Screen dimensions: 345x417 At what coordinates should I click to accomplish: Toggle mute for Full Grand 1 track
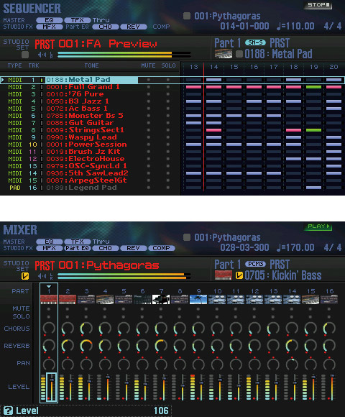[148, 87]
